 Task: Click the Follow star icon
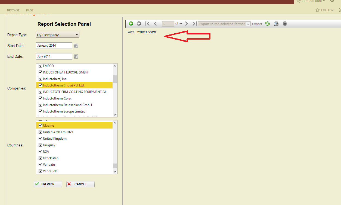pos(317,10)
